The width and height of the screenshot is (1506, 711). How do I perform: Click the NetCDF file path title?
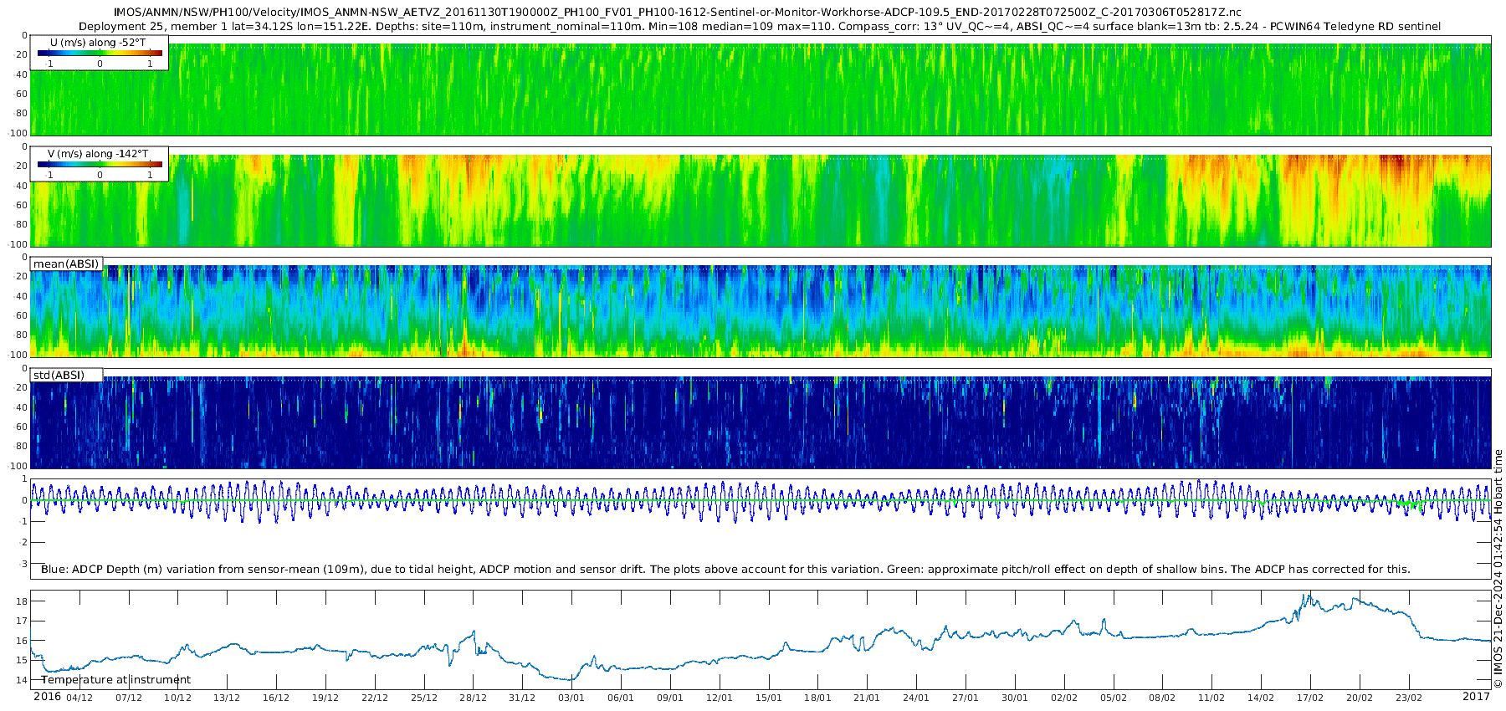coord(677,13)
